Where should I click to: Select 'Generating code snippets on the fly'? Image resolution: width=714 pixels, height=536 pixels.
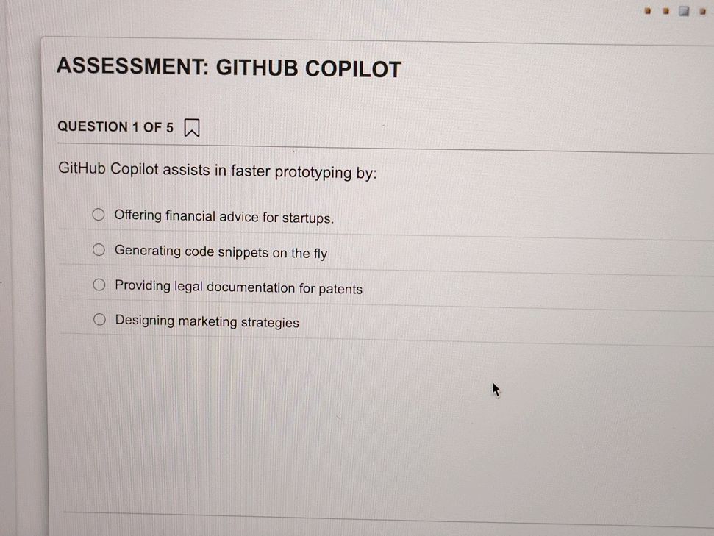coord(99,249)
